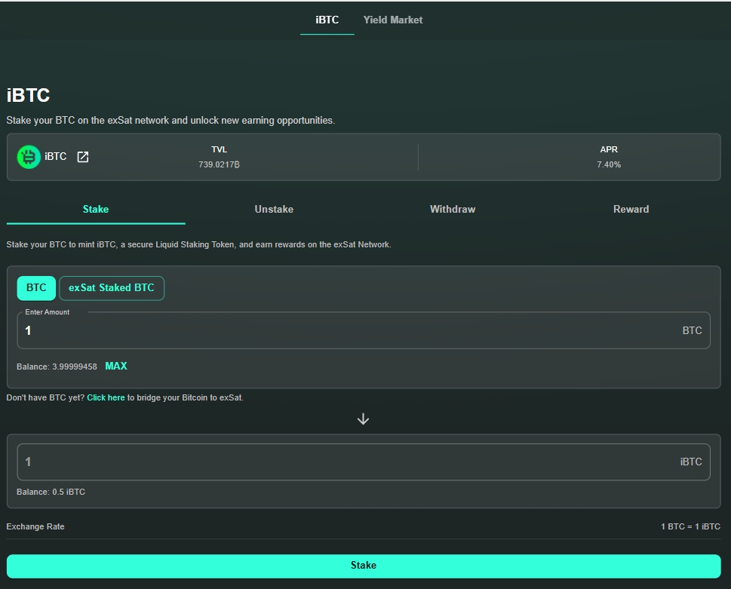Switch to the Unstake tab

[x=274, y=210]
